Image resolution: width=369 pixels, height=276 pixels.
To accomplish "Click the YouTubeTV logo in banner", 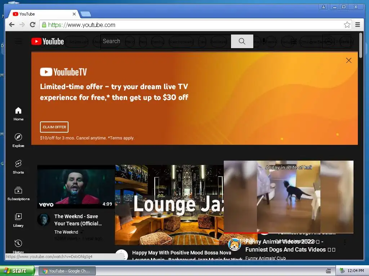I will [63, 72].
